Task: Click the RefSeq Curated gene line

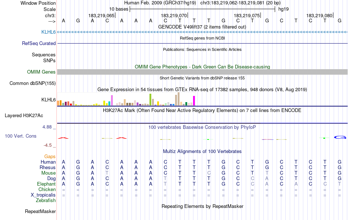Action: pyautogui.click(x=202, y=43)
